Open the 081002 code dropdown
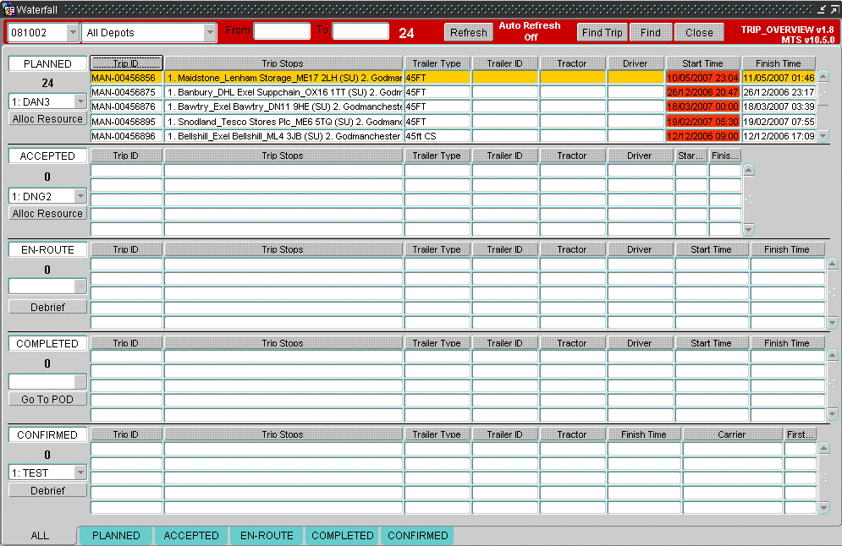 coord(73,33)
